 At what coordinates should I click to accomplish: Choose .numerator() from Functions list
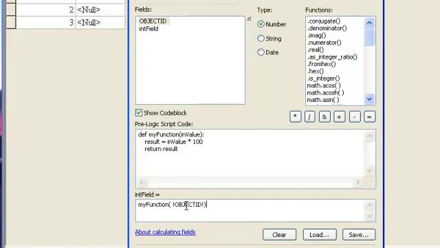click(324, 43)
